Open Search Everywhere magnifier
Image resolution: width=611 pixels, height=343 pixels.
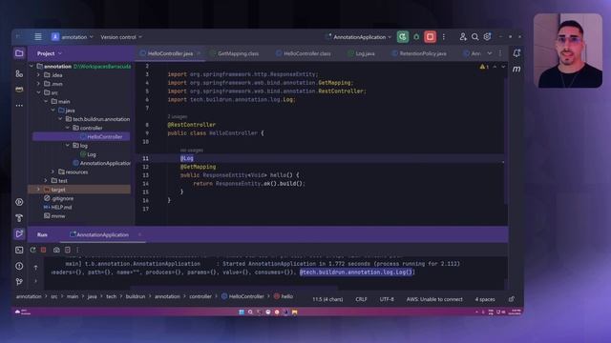coord(475,37)
